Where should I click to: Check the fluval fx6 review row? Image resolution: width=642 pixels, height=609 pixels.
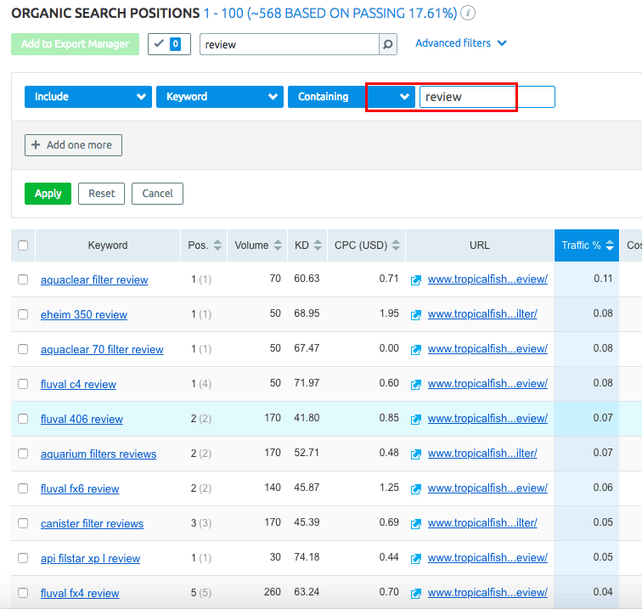23,488
